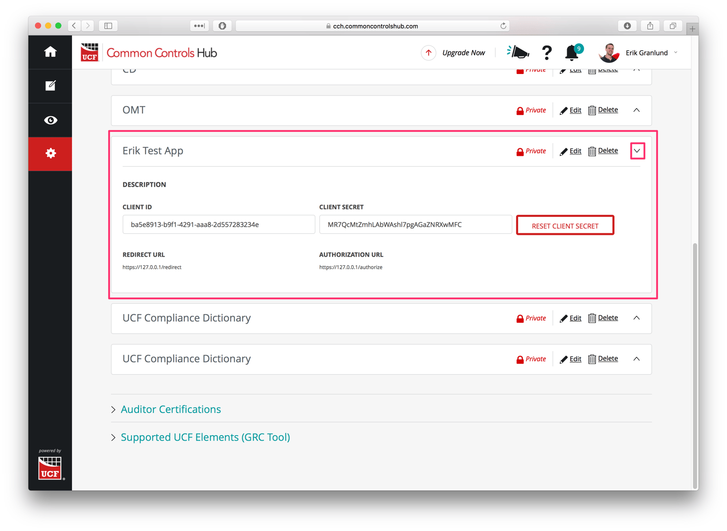Click the redirect URL text
Viewport: 727px width, 531px height.
(152, 267)
